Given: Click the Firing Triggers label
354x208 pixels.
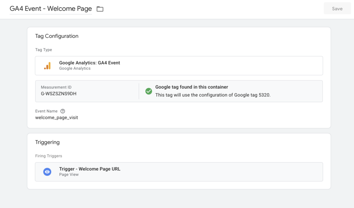Looking at the screenshot, I should 49,156.
